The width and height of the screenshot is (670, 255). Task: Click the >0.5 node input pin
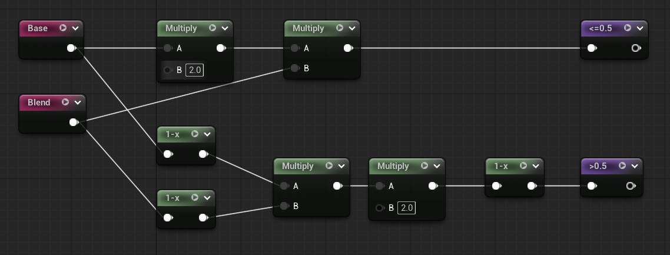[x=592, y=186]
